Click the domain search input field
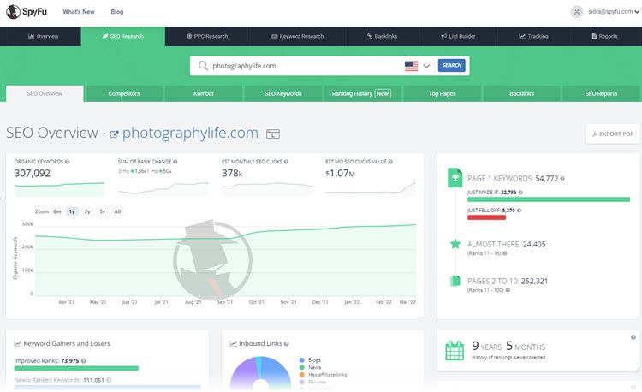 [306, 66]
